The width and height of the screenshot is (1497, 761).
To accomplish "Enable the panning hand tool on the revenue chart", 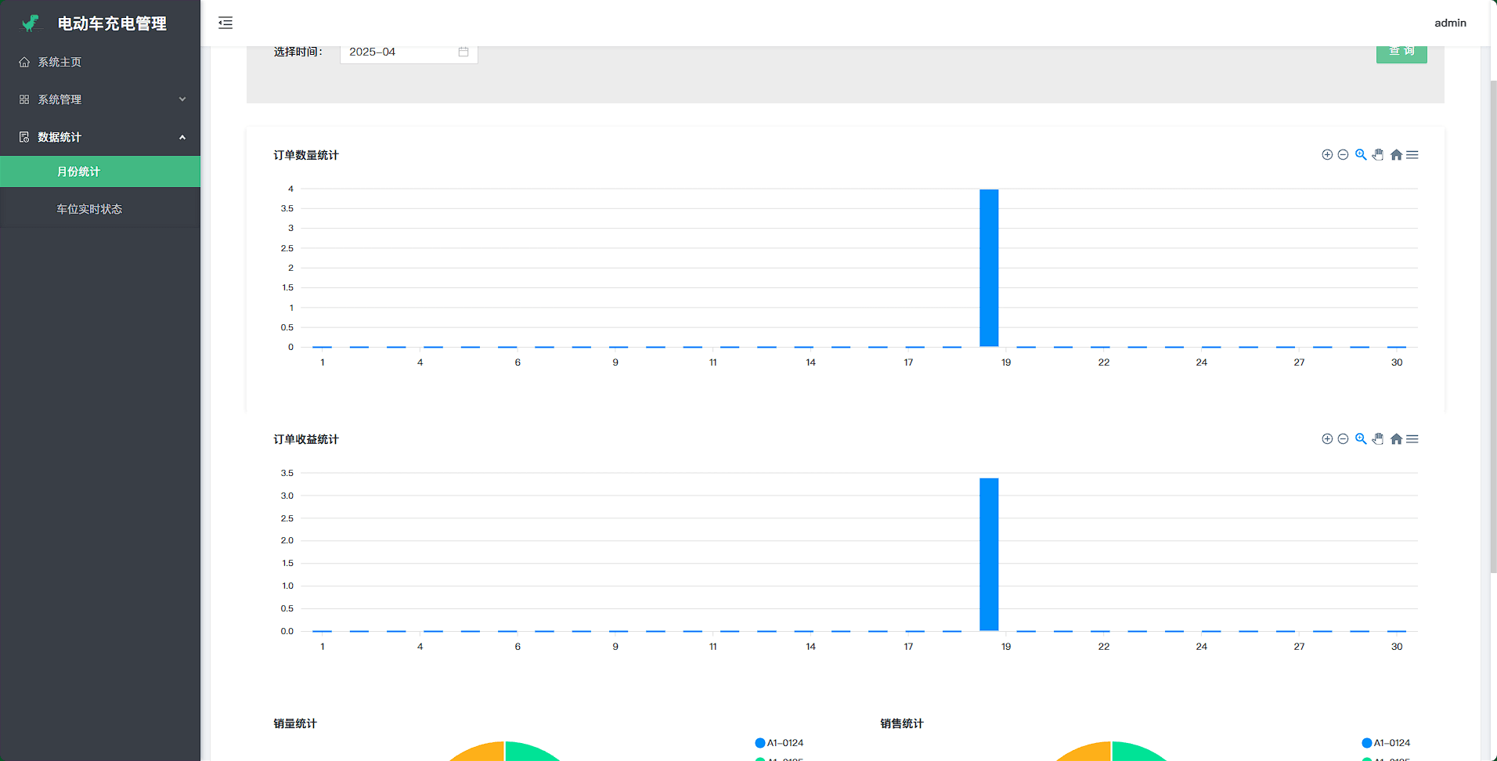I will click(1378, 439).
